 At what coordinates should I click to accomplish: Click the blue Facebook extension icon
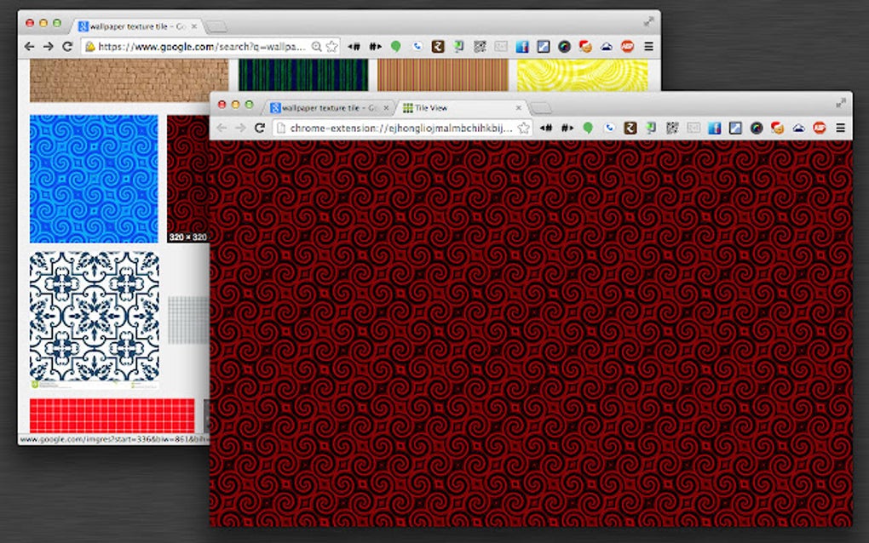coord(713,127)
